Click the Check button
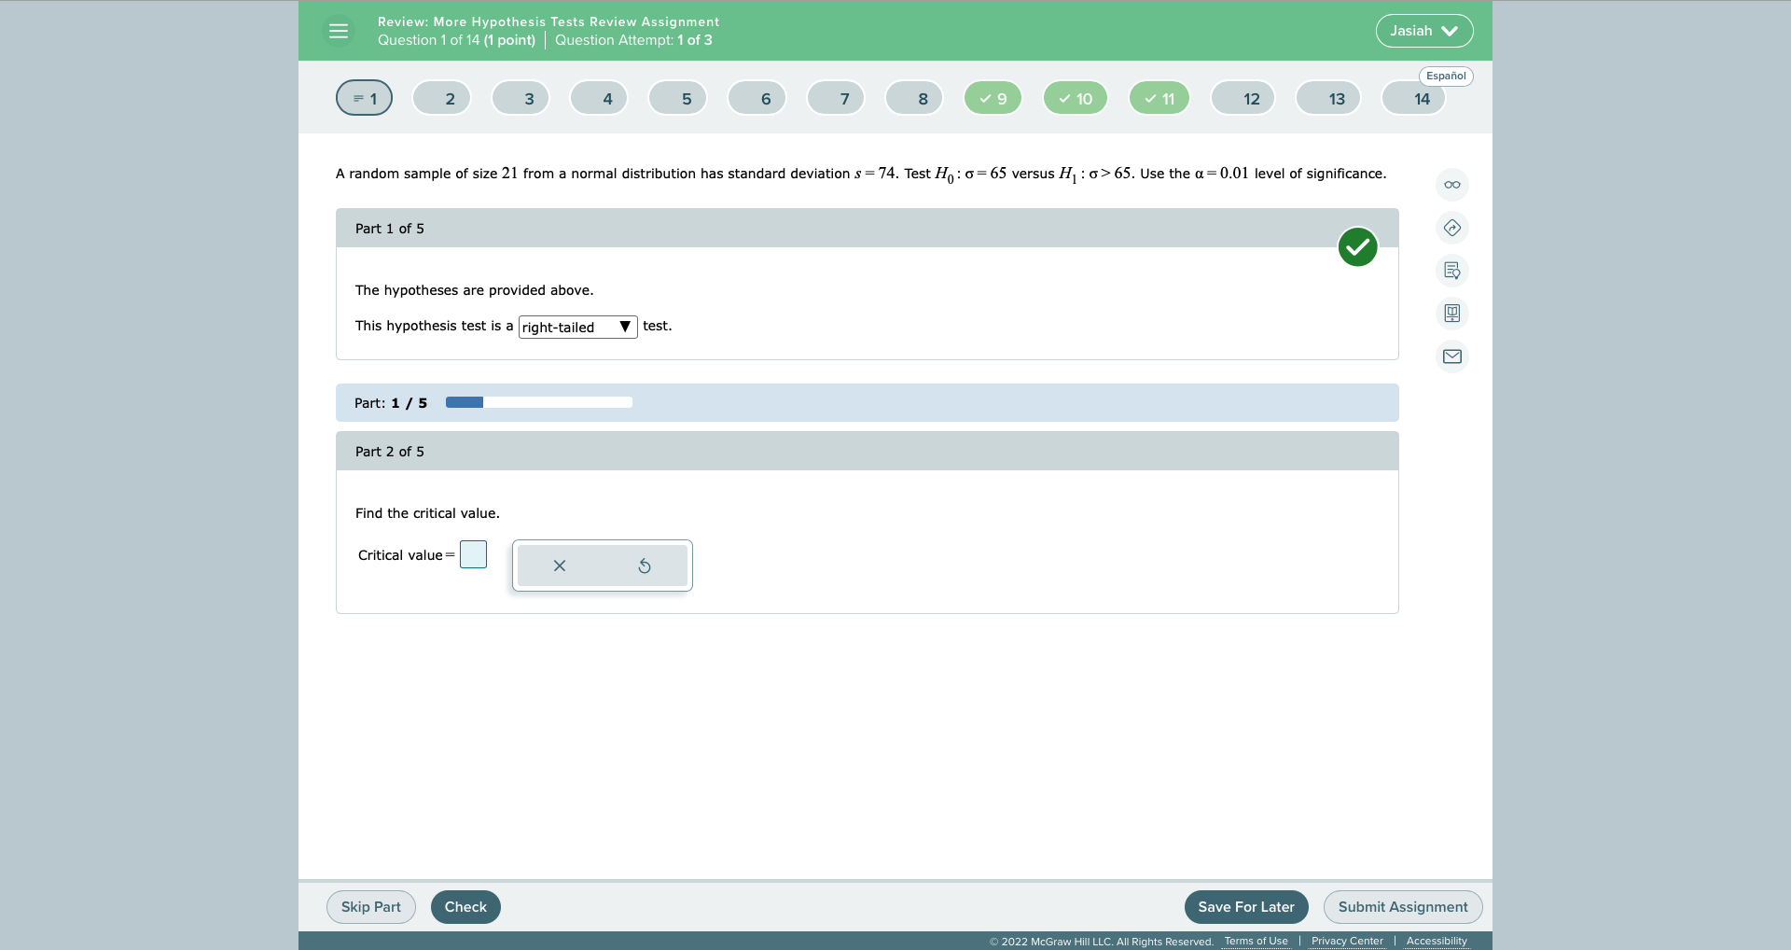 [x=465, y=906]
